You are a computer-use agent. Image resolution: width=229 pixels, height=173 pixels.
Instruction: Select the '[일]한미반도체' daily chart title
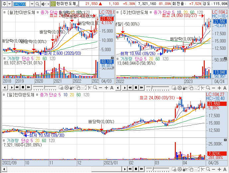pyautogui.click(x=20, y=95)
